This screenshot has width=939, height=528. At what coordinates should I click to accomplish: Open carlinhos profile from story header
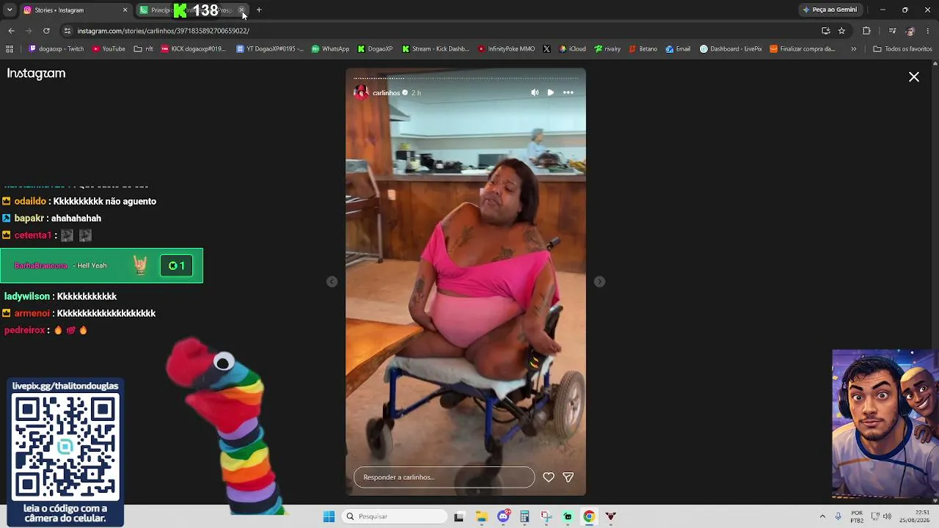[x=386, y=93]
